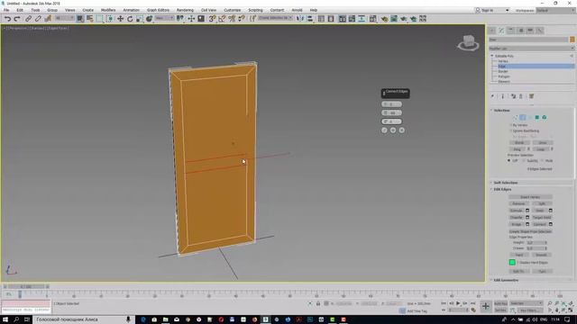Click Create Shape From Selection button
The width and height of the screenshot is (577, 324).
(x=530, y=231)
